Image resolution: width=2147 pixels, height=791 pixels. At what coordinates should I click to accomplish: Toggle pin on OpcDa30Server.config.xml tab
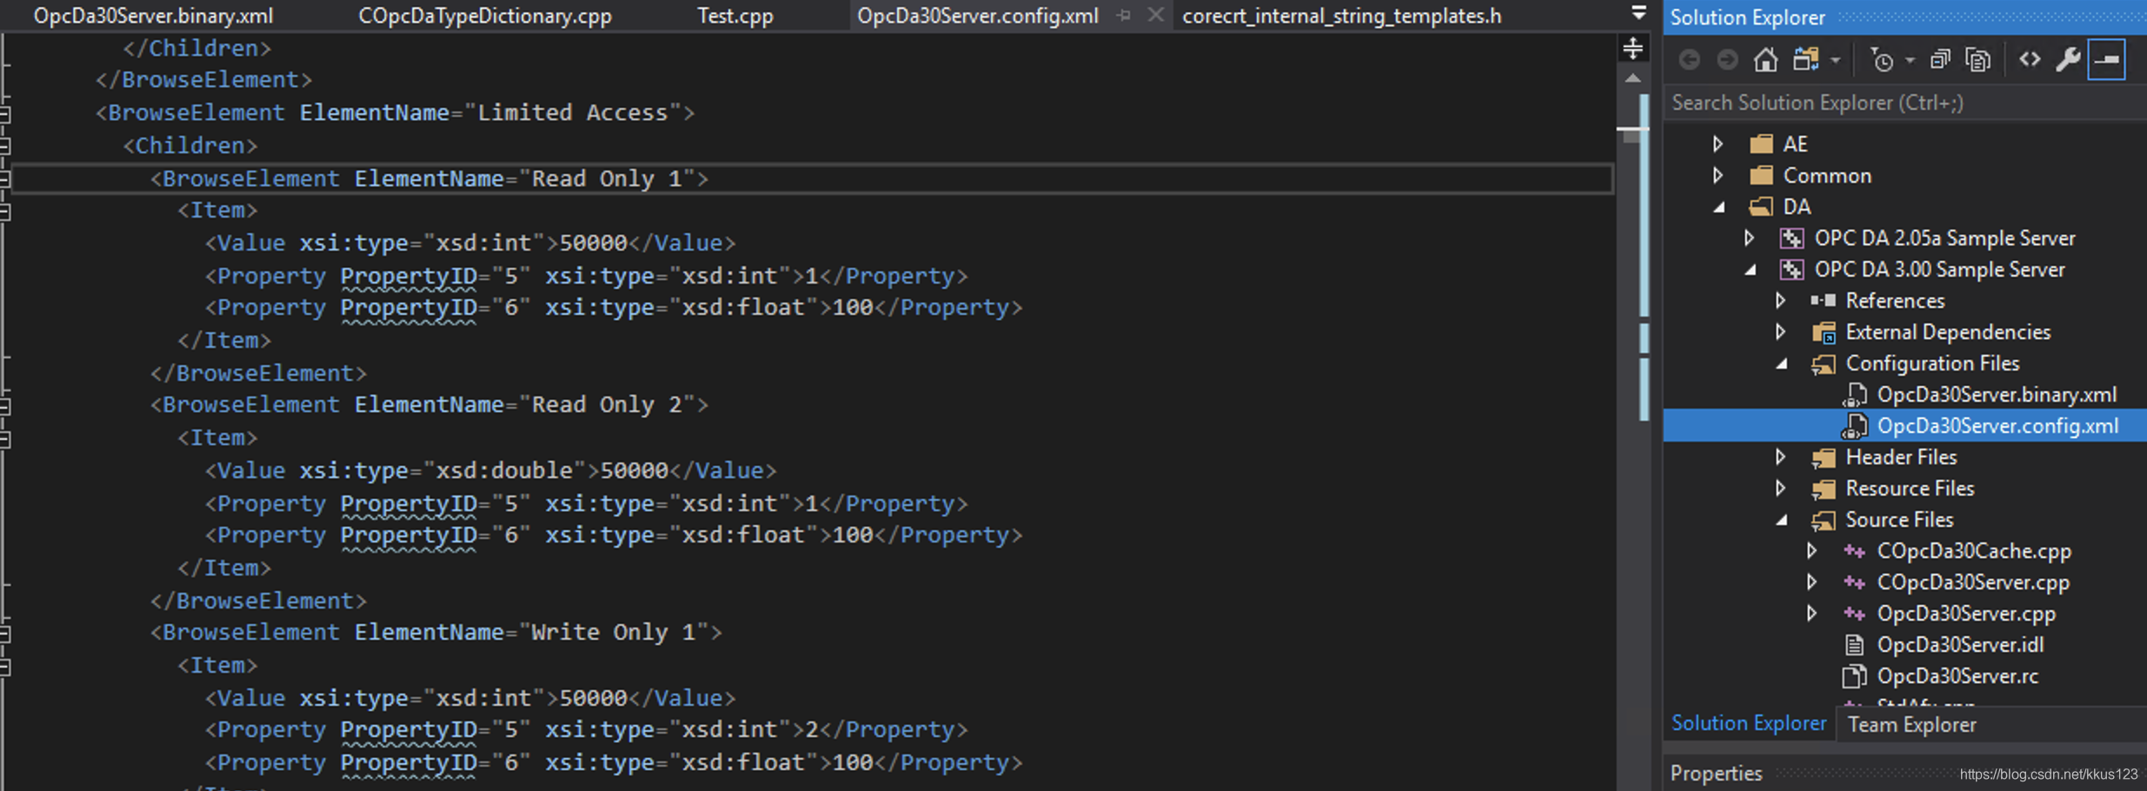(1124, 16)
